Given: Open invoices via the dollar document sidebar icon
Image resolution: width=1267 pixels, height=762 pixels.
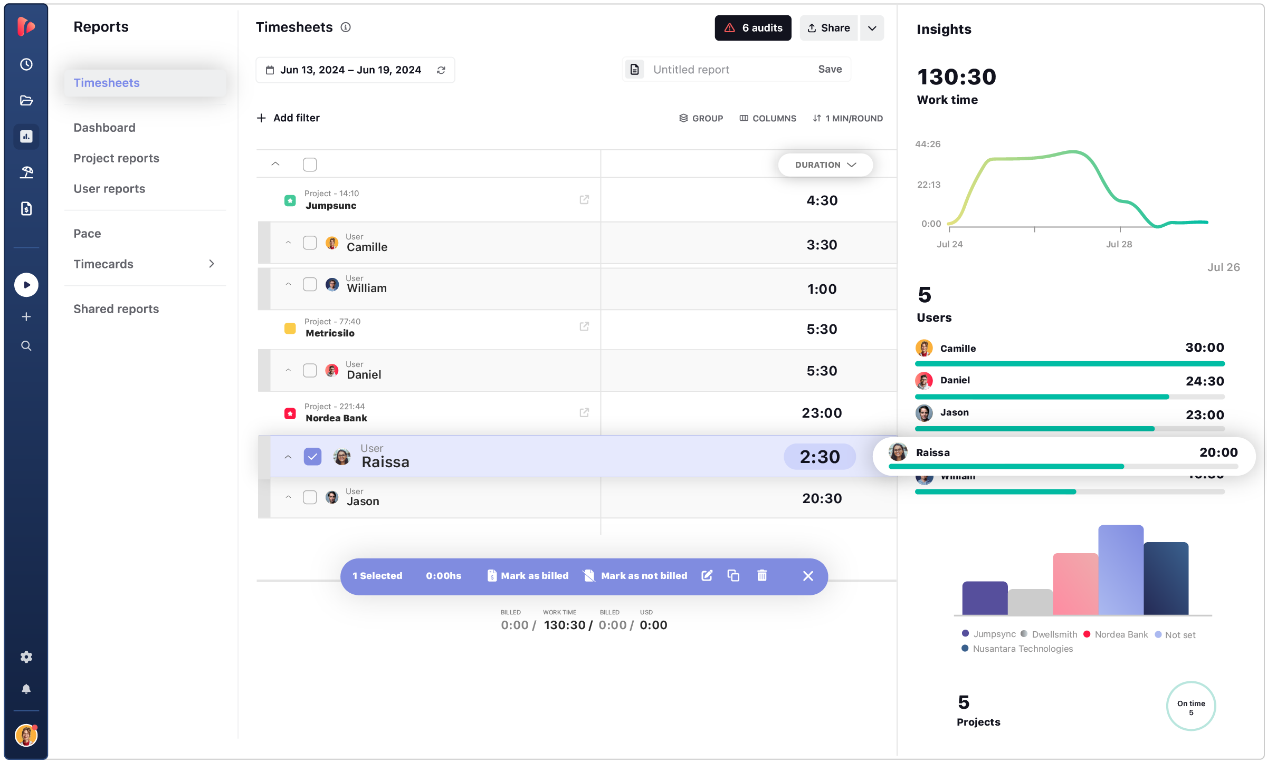Looking at the screenshot, I should [x=26, y=208].
